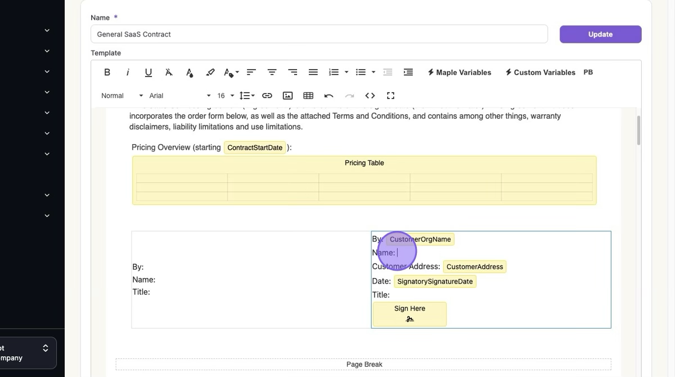Toggle italic formatting
Image resolution: width=675 pixels, height=377 pixels.
128,72
